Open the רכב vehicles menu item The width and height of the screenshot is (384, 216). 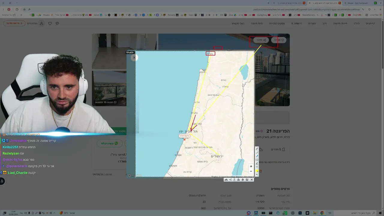point(325,23)
